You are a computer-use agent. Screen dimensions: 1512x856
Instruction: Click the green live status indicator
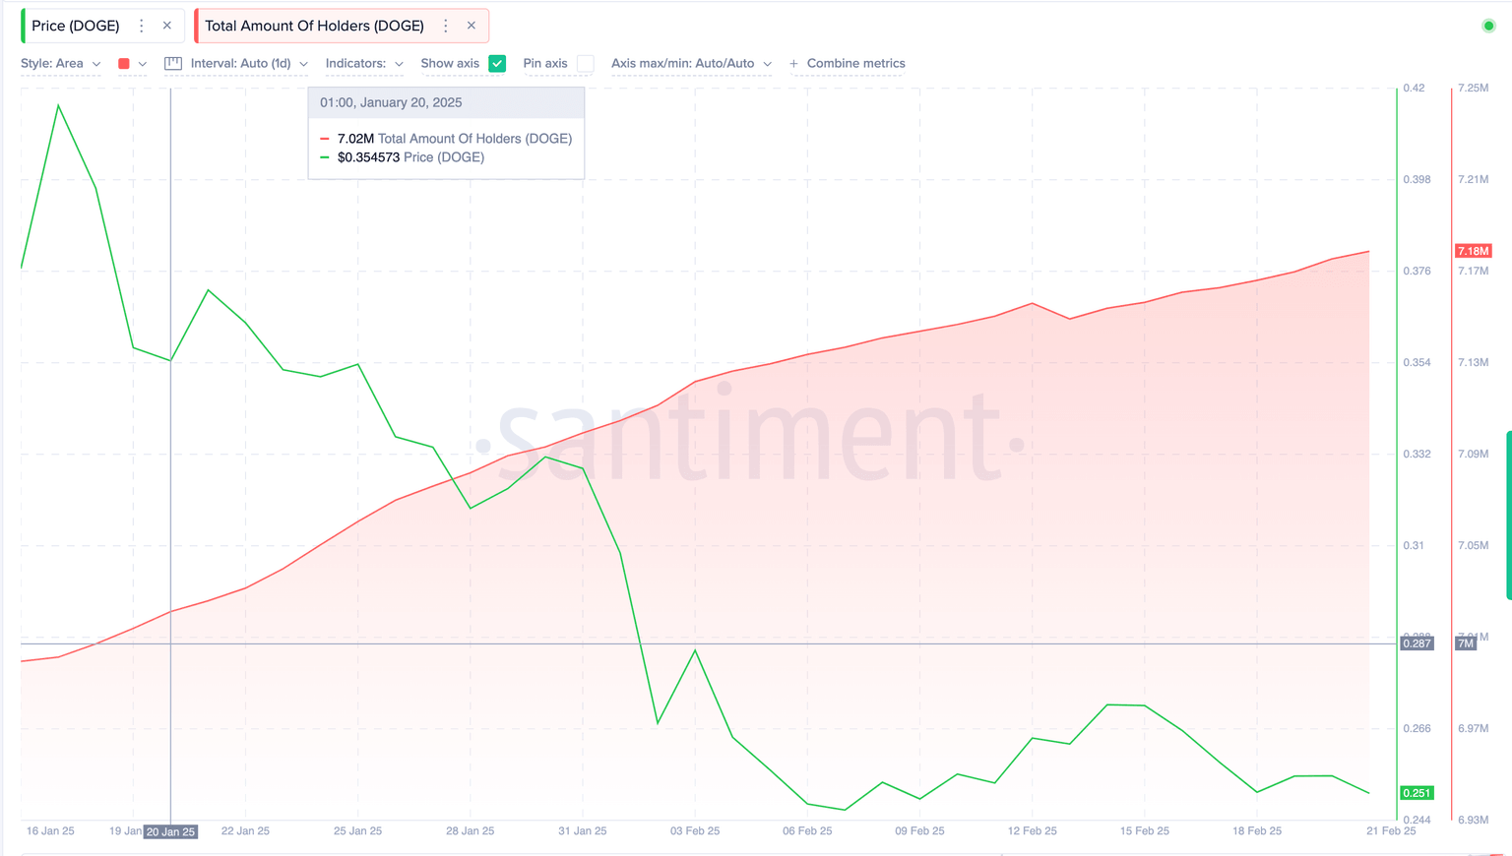1488,26
